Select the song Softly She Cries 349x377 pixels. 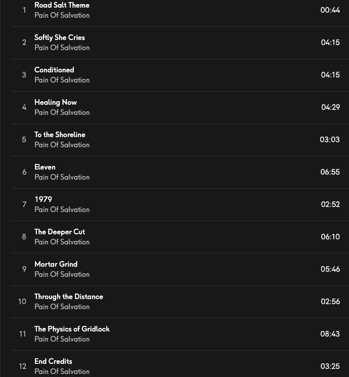pos(60,37)
